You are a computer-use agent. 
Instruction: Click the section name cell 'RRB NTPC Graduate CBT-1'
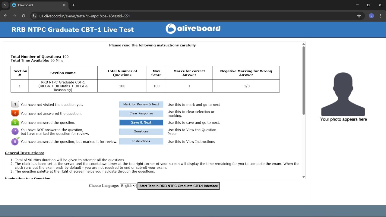point(63,86)
